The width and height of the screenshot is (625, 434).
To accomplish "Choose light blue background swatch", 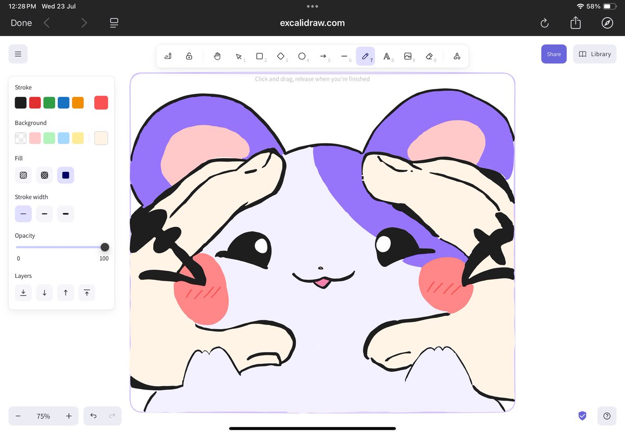I will coord(64,138).
